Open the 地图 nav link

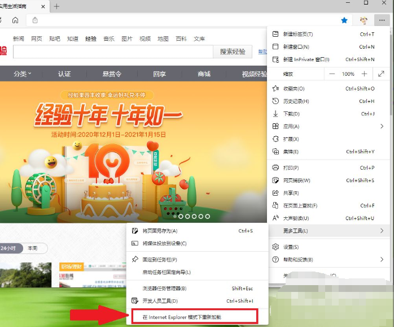[x=163, y=39]
